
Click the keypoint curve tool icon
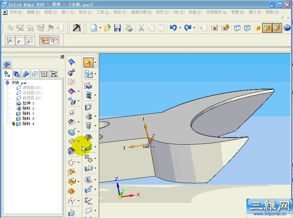tap(72, 162)
